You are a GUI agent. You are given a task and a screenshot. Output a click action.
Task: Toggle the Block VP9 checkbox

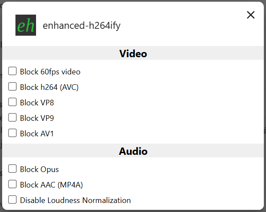coord(12,118)
